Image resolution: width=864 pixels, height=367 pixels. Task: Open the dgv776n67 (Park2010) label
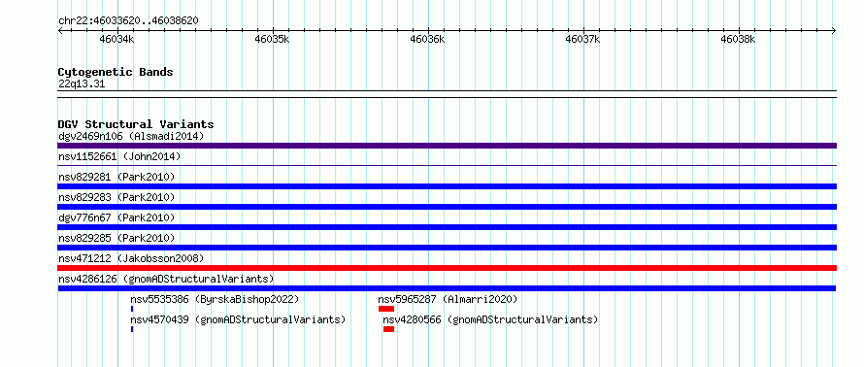click(x=116, y=217)
